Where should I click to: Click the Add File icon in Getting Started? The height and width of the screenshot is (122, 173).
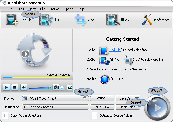[104, 51]
